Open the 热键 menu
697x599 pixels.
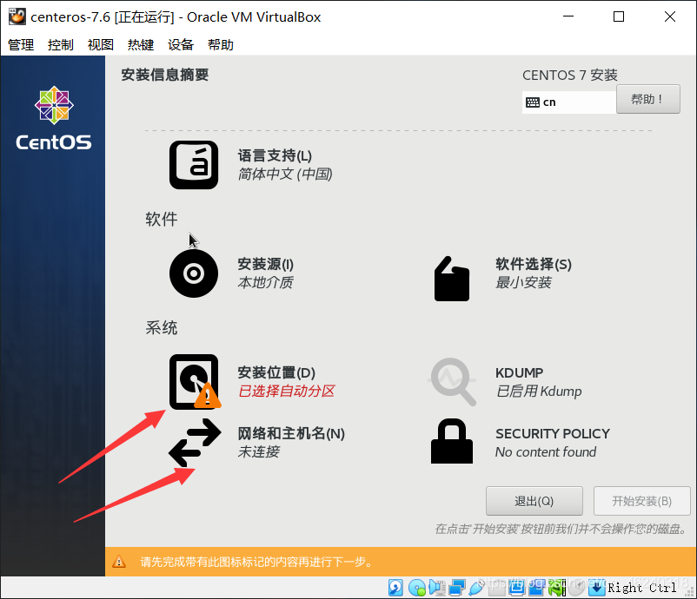(x=141, y=45)
